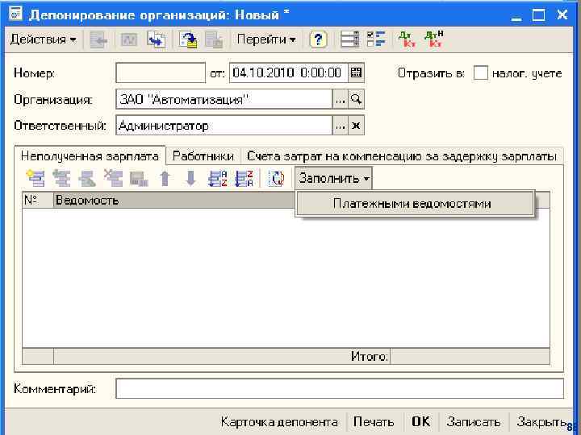Click the Организация field ЗАО "Автоматизация"
The image size is (581, 435).
point(224,100)
